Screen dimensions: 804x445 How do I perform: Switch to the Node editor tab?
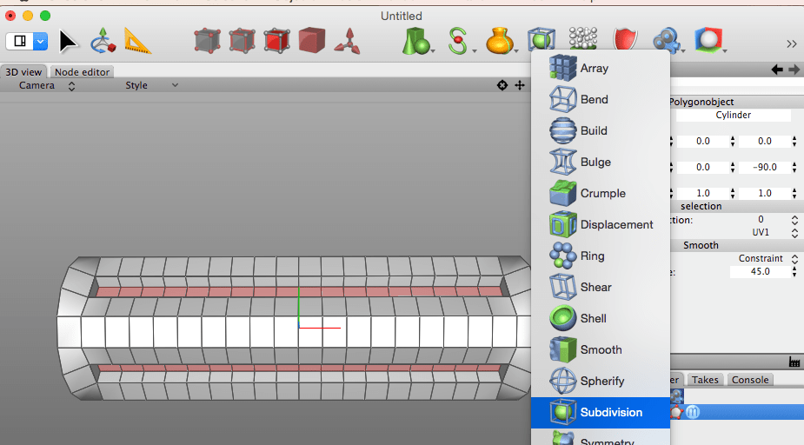pos(82,72)
